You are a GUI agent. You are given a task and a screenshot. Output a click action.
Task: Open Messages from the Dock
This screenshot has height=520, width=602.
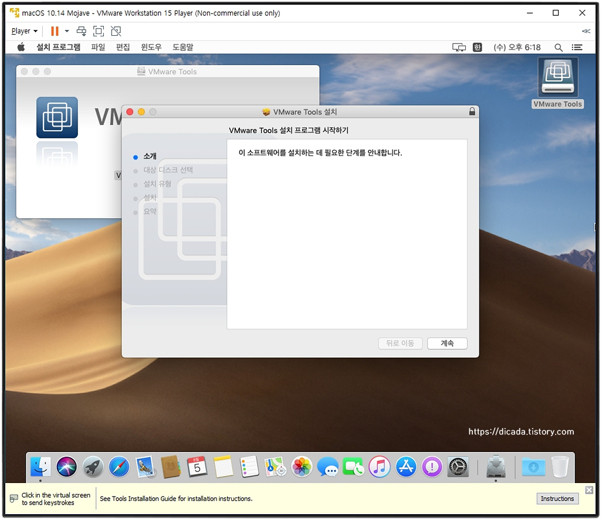click(x=327, y=467)
